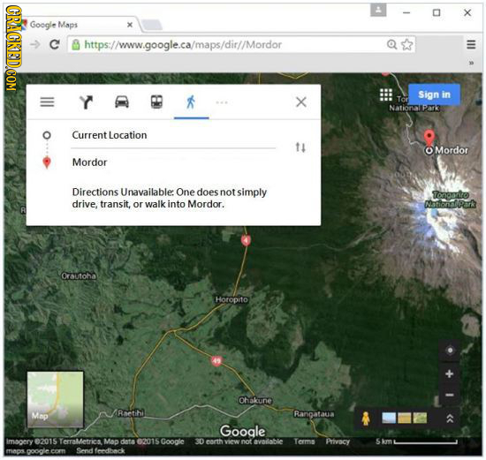The width and height of the screenshot is (486, 460).
Task: Swap start and destination arrows
Action: click(x=300, y=147)
